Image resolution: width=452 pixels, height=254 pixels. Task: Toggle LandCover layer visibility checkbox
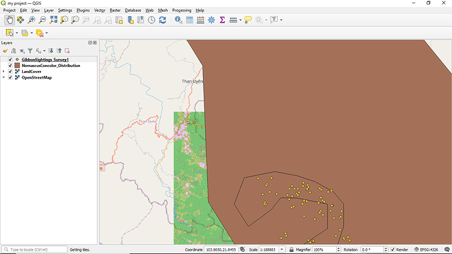point(10,72)
